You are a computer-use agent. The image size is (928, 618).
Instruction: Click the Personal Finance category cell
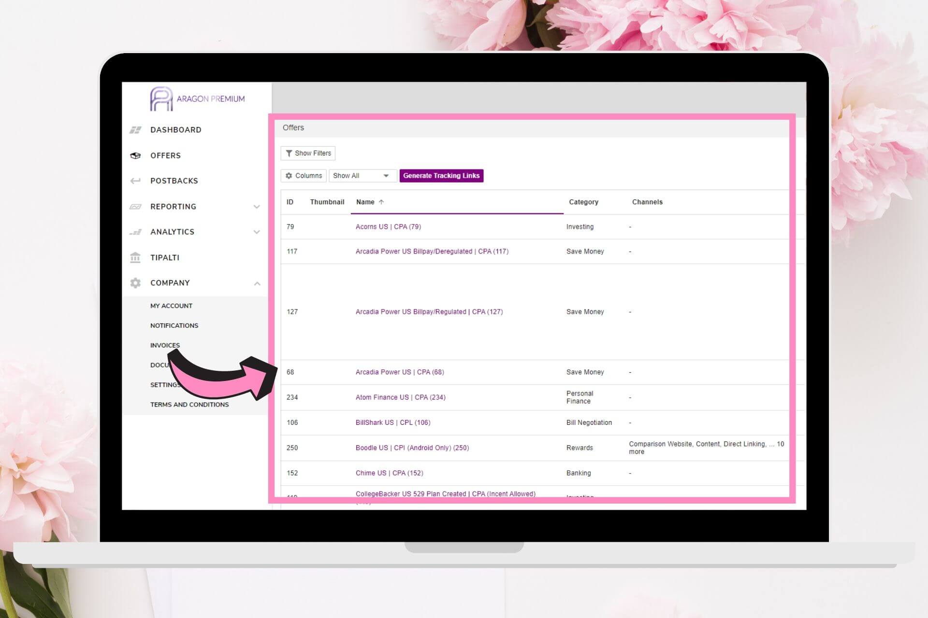click(x=580, y=397)
